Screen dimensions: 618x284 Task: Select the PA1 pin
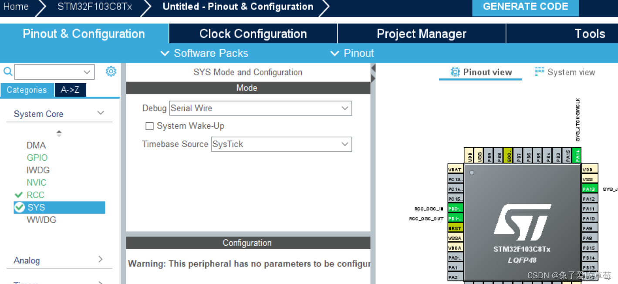coord(456,267)
